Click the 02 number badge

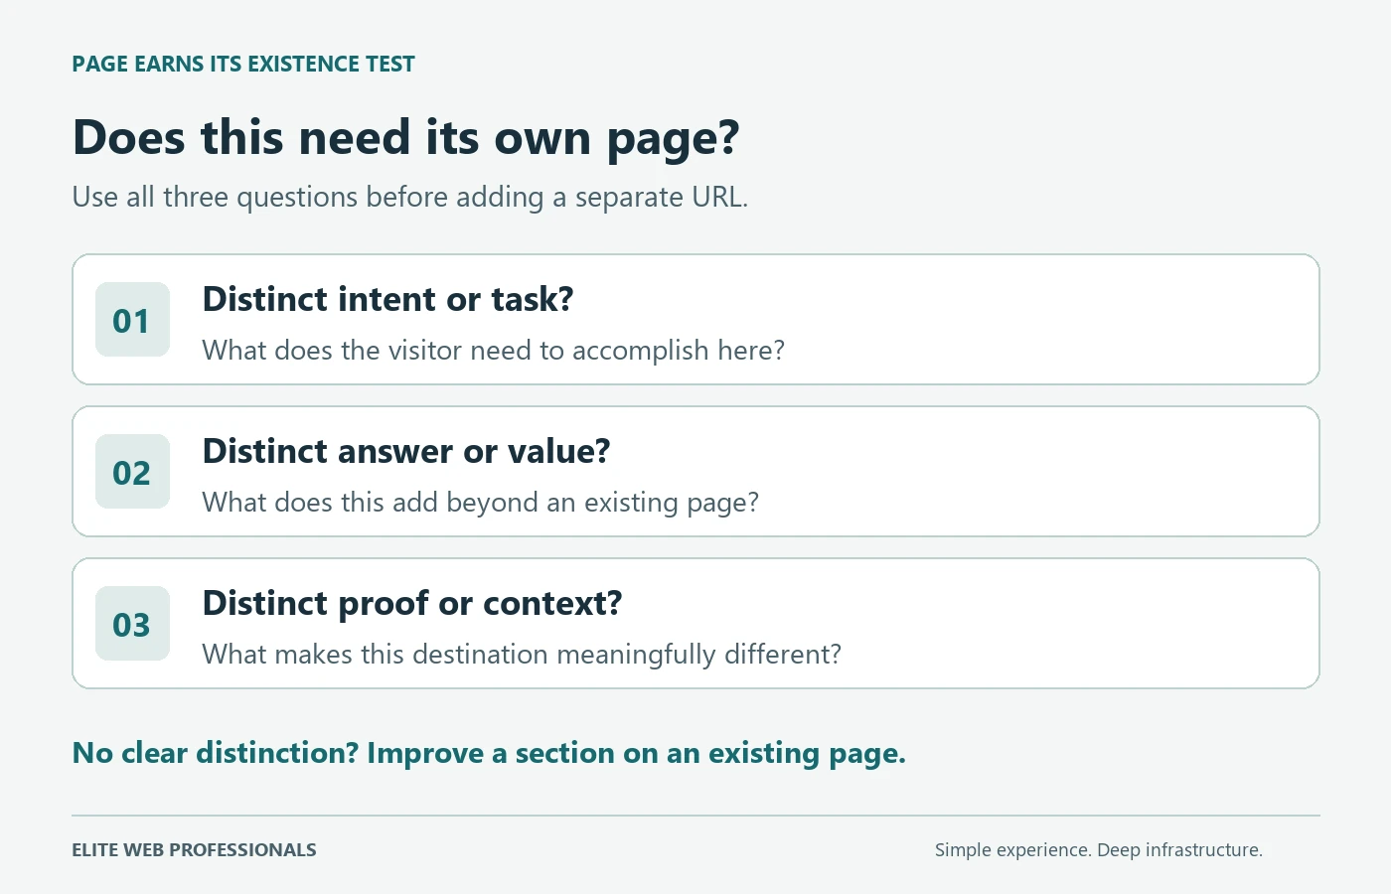(132, 472)
